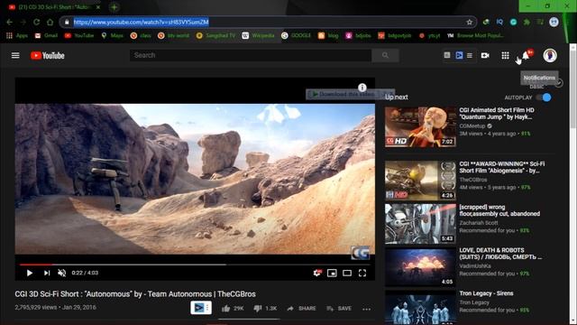Open the YouTube bookmark

pyautogui.click(x=79, y=36)
